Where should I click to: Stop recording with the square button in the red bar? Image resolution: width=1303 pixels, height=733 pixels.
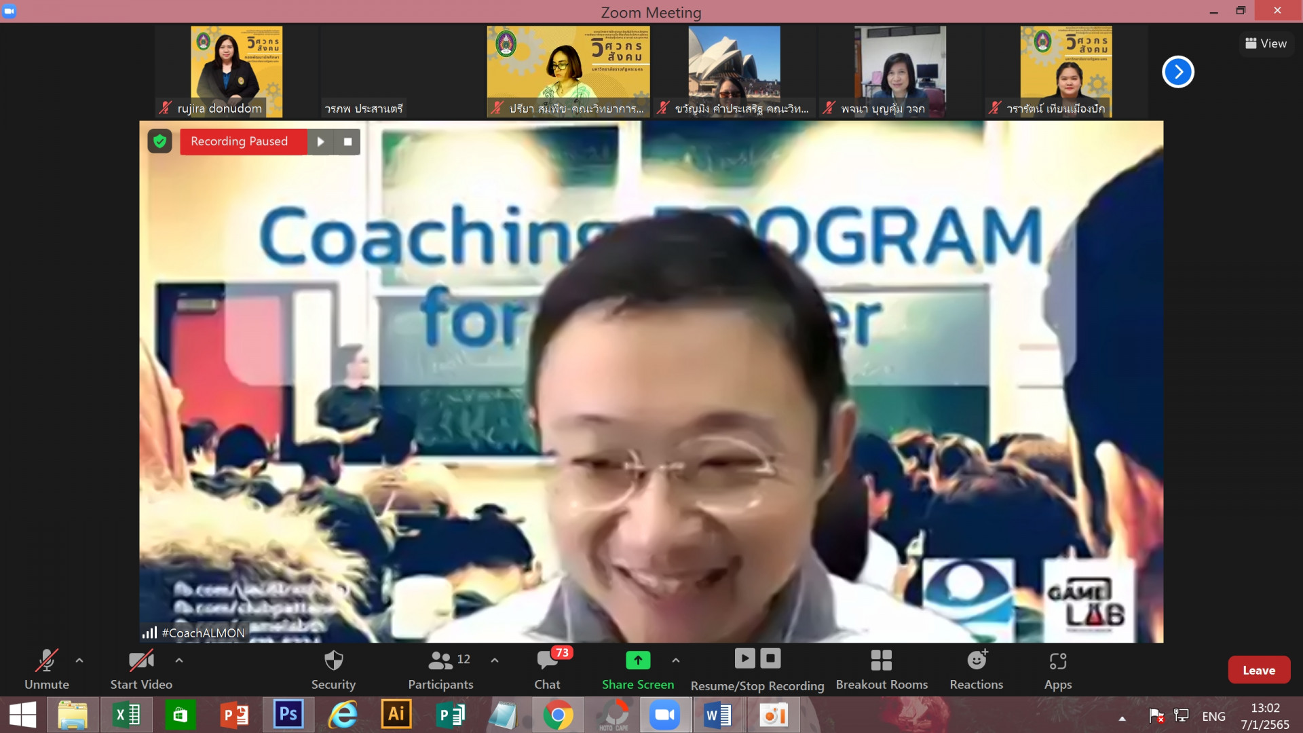point(347,142)
